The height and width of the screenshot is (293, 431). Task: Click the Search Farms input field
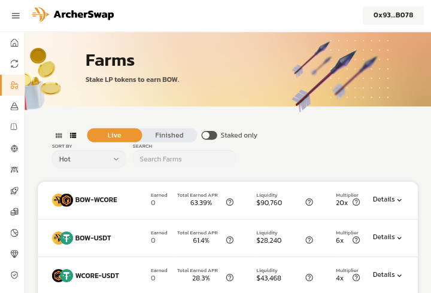coord(184,159)
